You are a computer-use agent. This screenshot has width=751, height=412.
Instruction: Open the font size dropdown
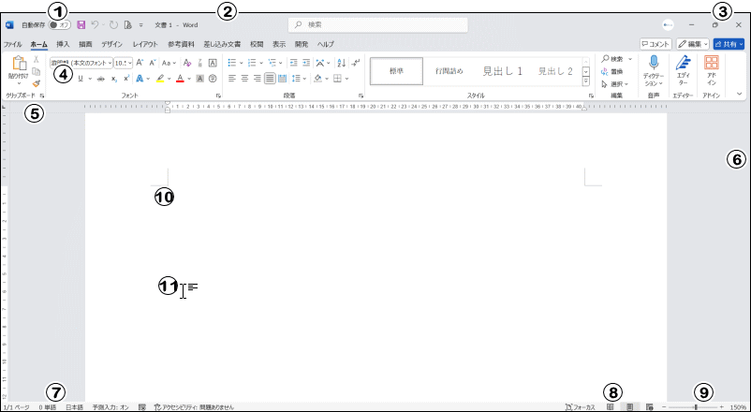coord(130,63)
